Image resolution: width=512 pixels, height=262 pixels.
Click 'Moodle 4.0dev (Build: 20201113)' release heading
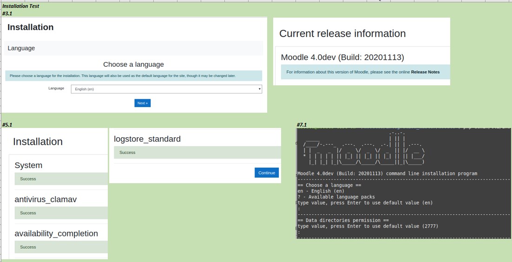[342, 58]
